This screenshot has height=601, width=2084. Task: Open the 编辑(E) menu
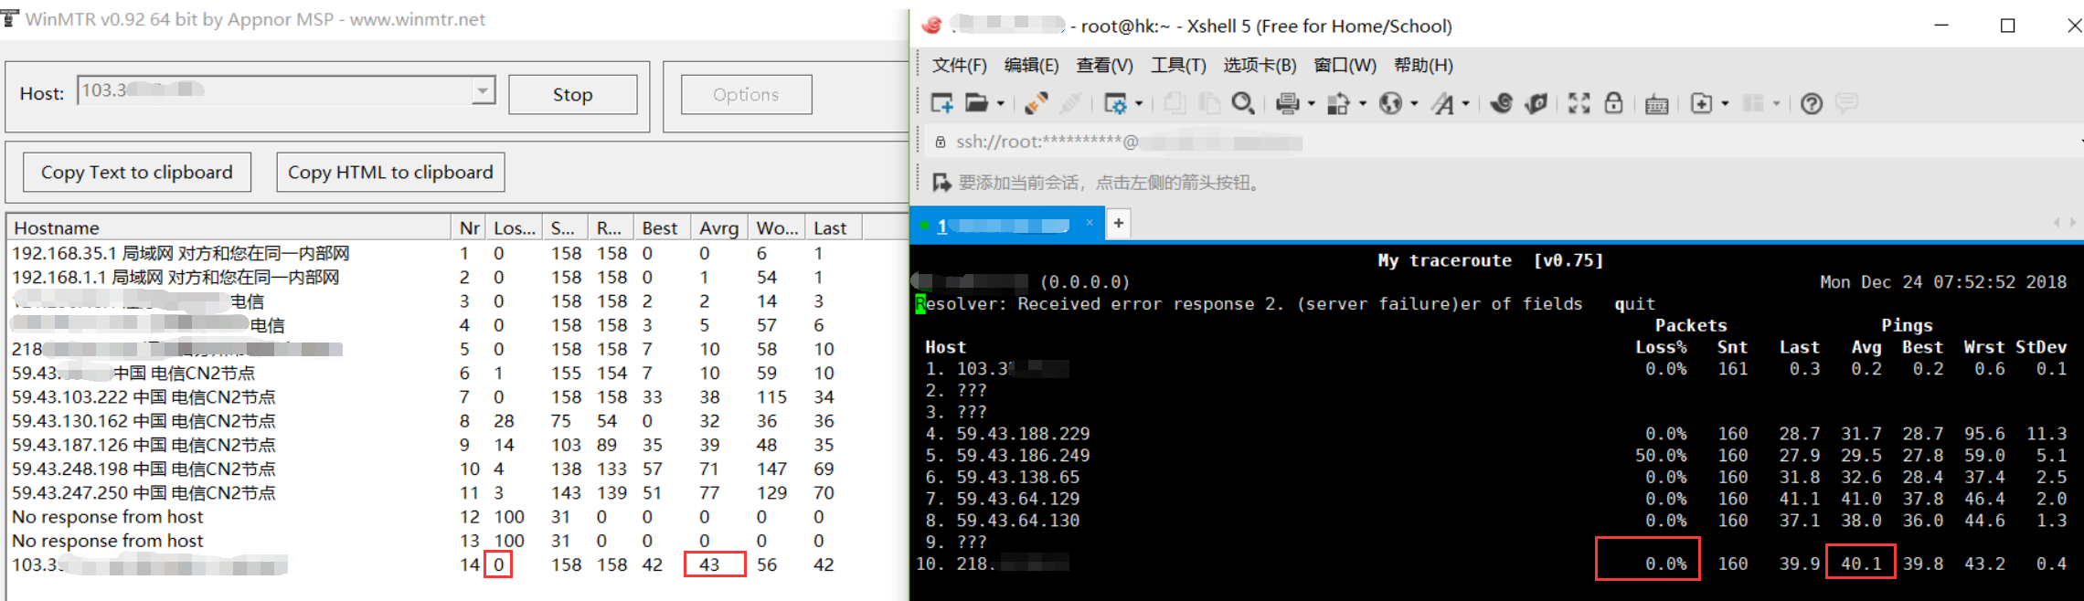1031,65
